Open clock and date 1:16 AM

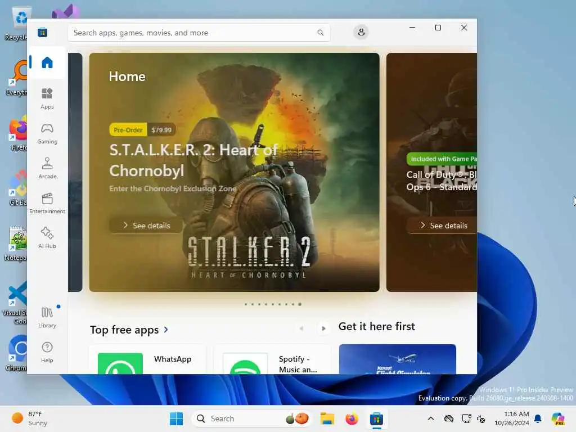pos(511,418)
